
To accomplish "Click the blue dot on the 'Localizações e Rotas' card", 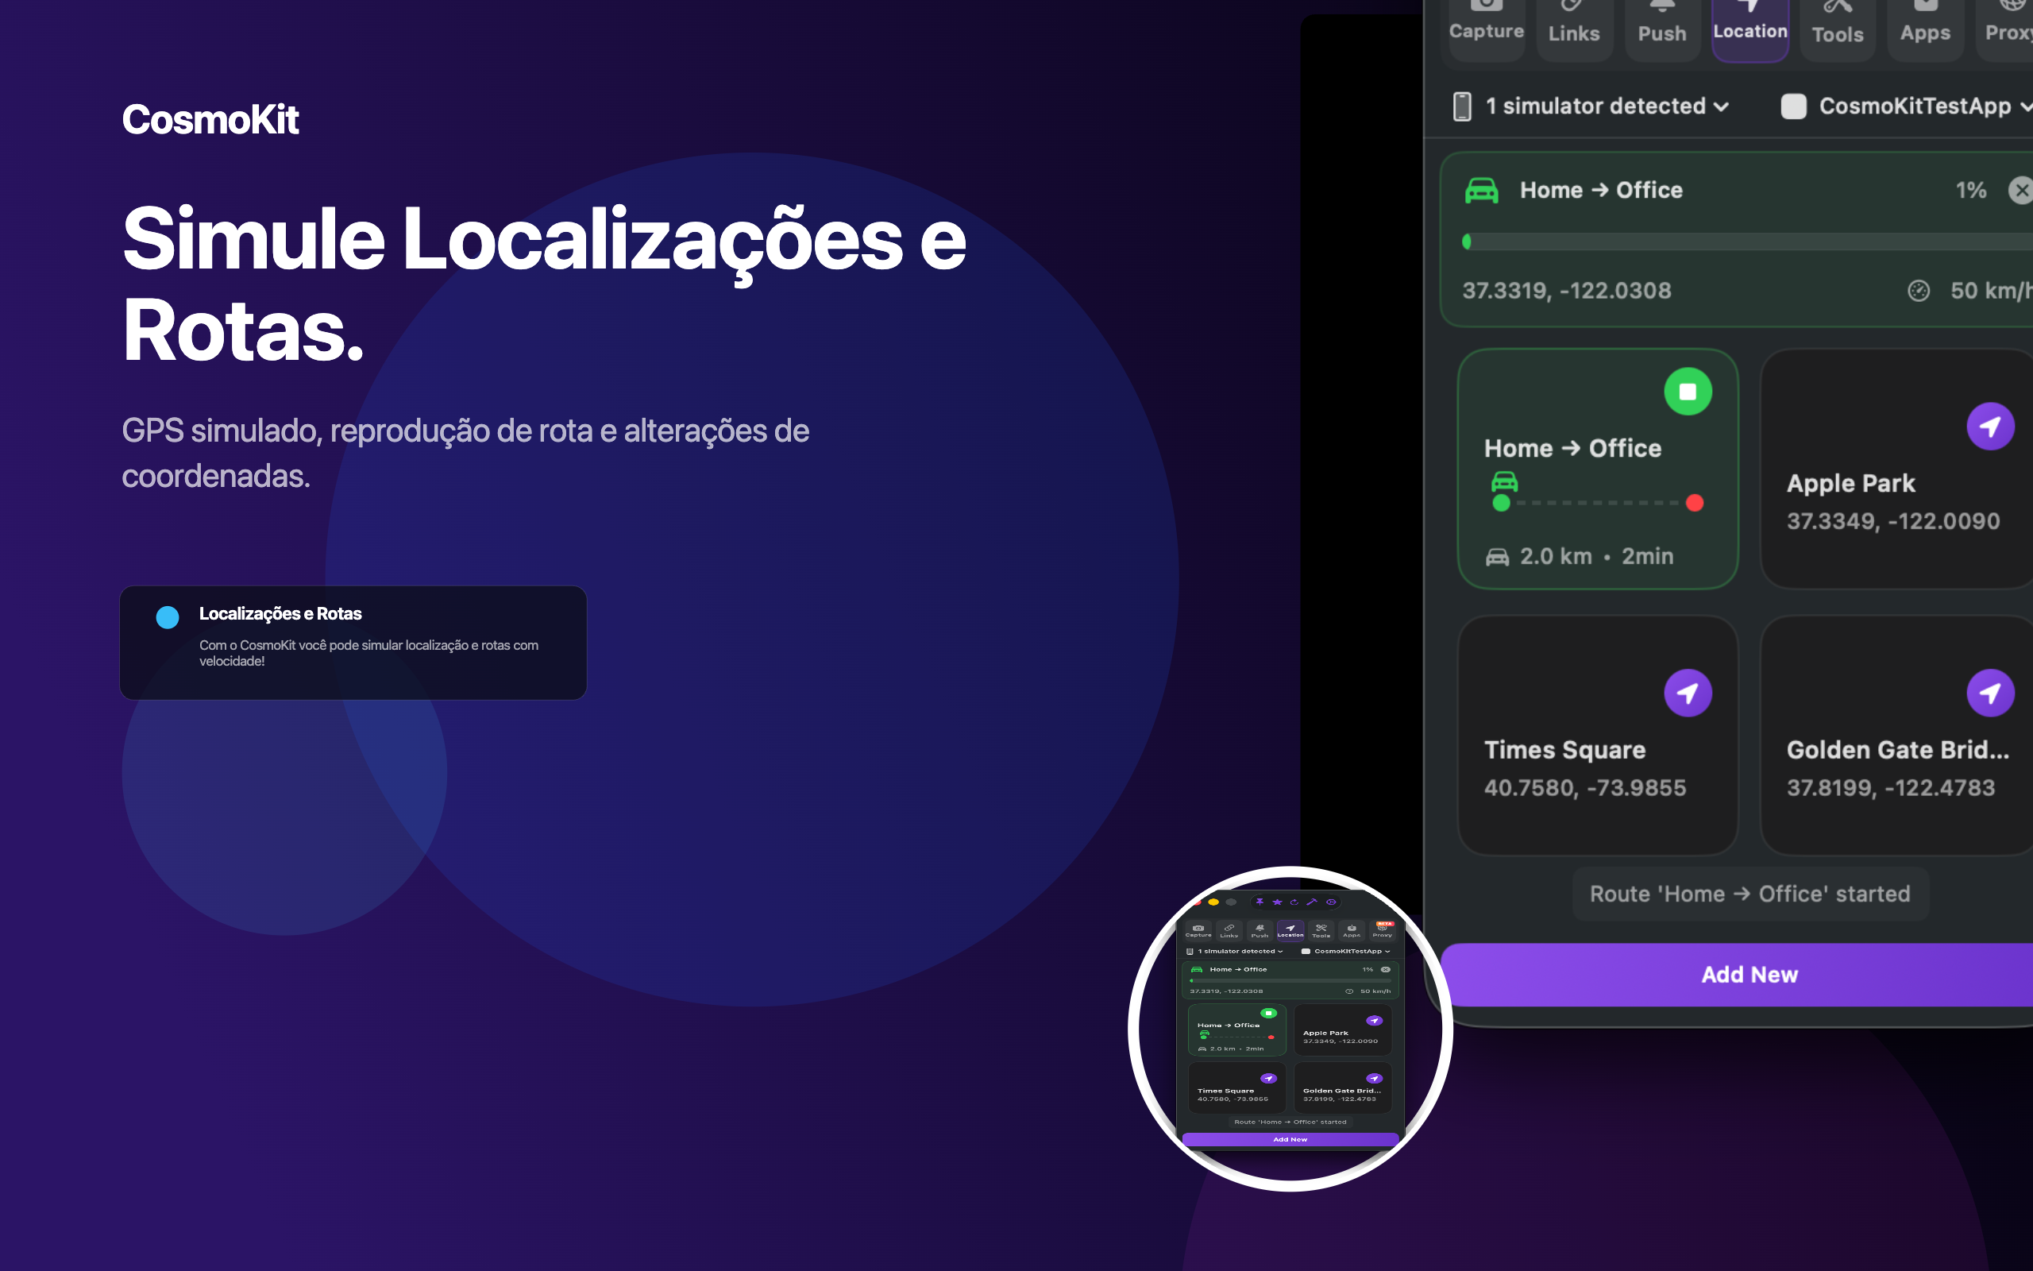I will tap(168, 618).
